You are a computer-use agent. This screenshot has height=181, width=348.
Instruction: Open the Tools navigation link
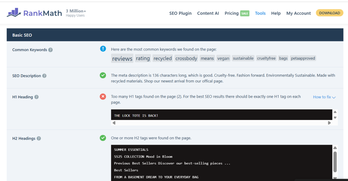pos(260,13)
